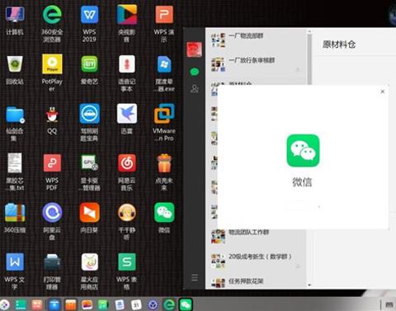
Task: Click the chat list scroll down arrow
Action: coord(309,285)
